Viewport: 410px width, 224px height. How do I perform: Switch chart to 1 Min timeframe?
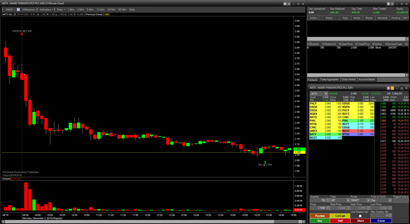point(71,10)
